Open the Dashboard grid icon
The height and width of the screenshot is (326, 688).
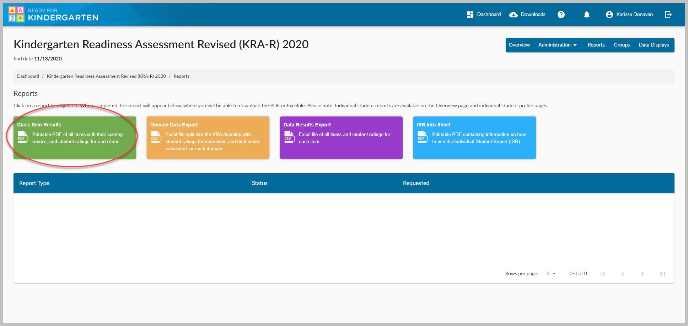click(470, 15)
